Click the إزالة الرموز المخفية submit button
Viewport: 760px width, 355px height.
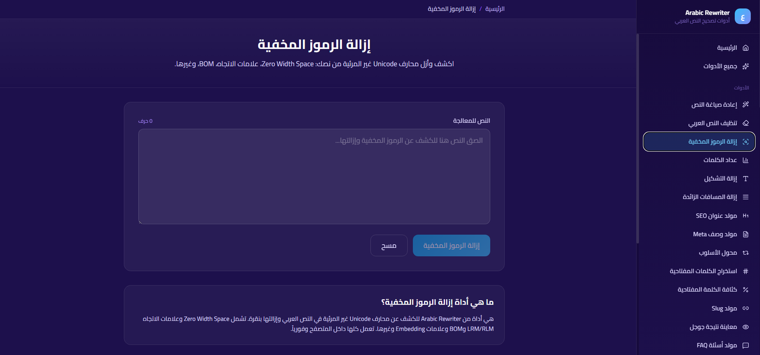(x=451, y=246)
